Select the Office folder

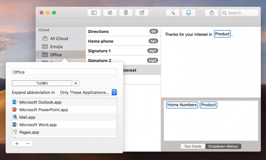point(61,55)
